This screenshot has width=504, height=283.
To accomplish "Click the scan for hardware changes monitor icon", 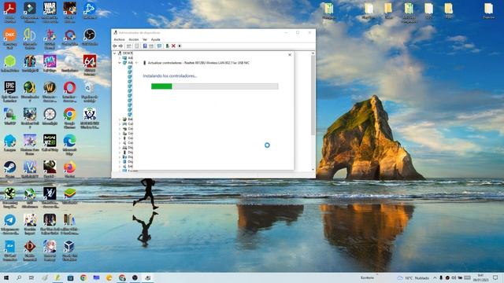I will coord(159,46).
